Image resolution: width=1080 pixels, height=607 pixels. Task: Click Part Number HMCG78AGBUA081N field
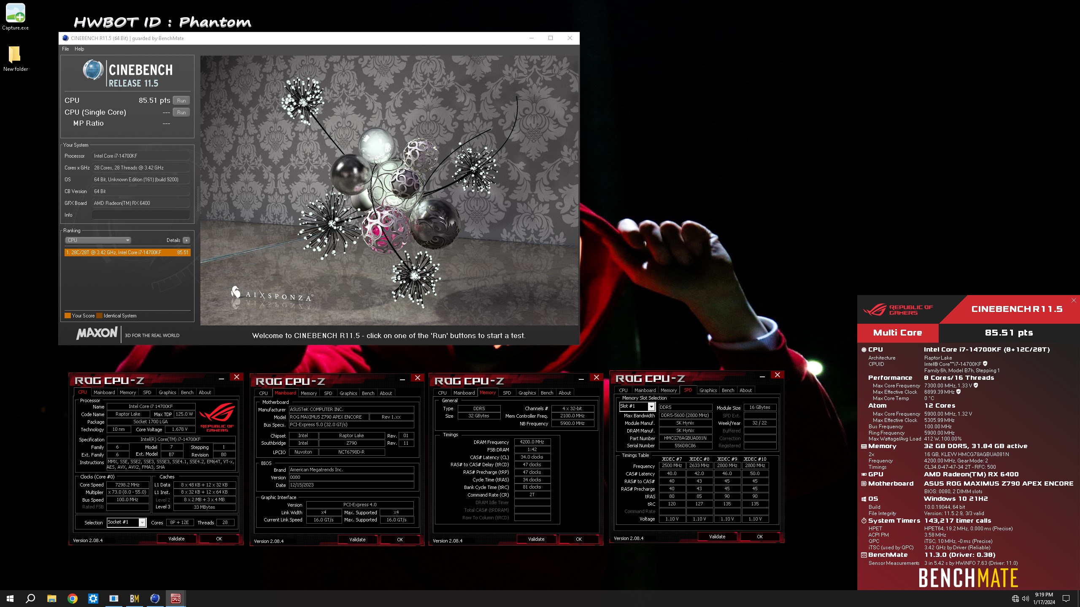[685, 438]
